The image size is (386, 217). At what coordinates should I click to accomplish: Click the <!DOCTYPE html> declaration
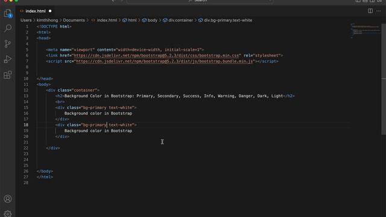pos(54,27)
